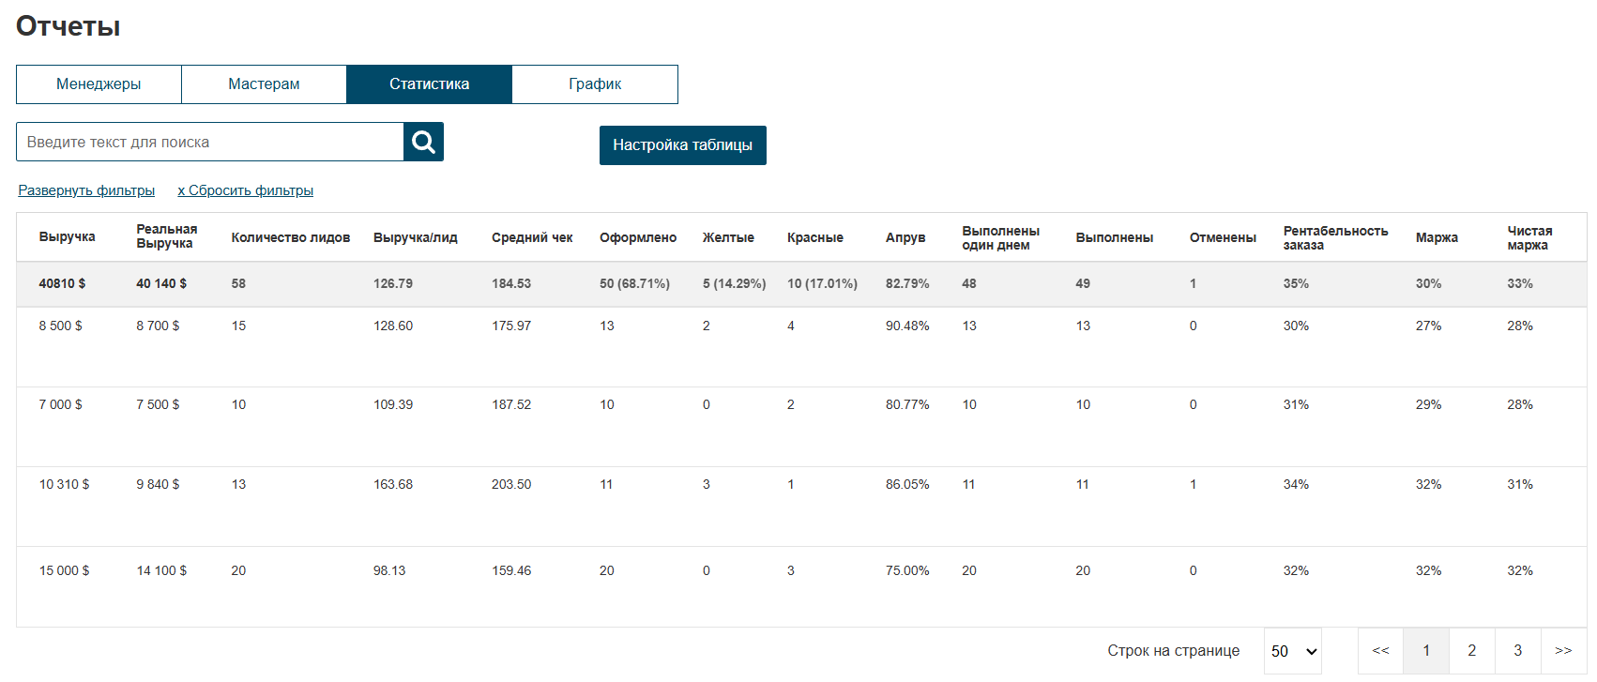Select the total cell 40810 $

click(x=62, y=283)
